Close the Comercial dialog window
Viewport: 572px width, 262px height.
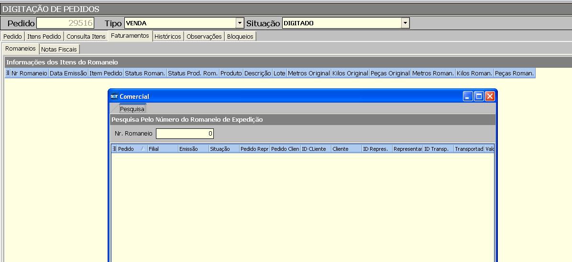coord(490,96)
